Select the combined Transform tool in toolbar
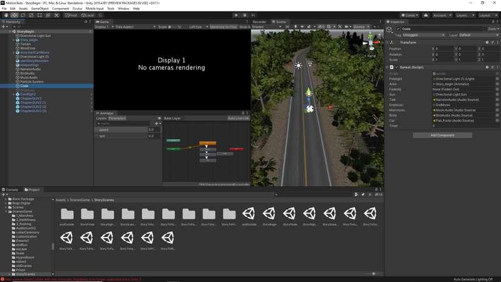Image resolution: width=501 pixels, height=282 pixels. [x=48, y=15]
